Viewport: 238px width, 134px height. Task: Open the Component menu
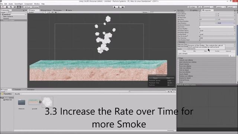(28, 4)
